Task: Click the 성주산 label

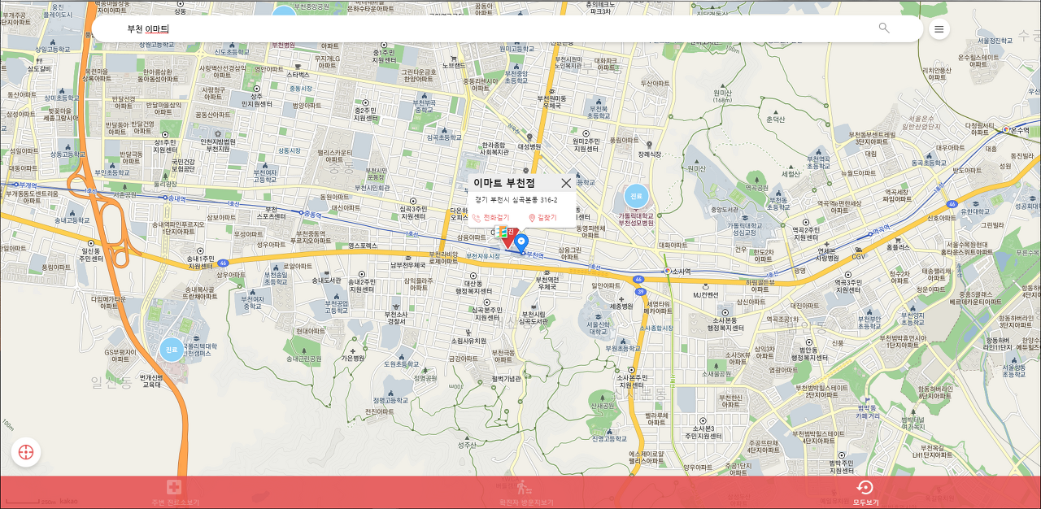Action: (467, 445)
